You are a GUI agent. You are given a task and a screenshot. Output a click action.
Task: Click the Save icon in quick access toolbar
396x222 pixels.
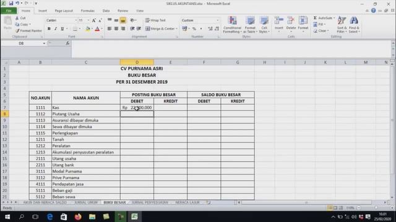click(11, 3)
